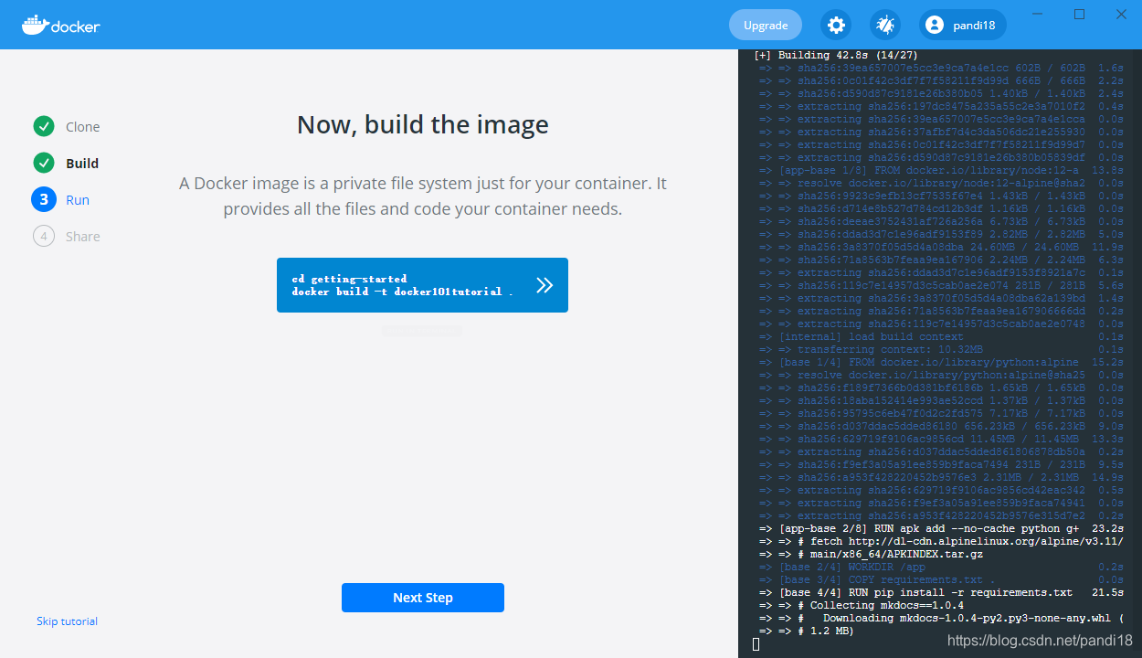Click 'Now, build the image' heading
This screenshot has height=658, width=1142.
(x=423, y=124)
